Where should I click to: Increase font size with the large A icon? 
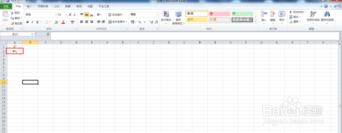70,15
